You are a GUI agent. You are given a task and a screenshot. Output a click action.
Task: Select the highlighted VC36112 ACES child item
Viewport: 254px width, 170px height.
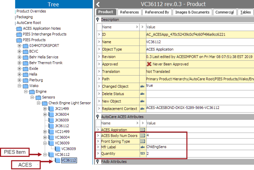point(69,160)
